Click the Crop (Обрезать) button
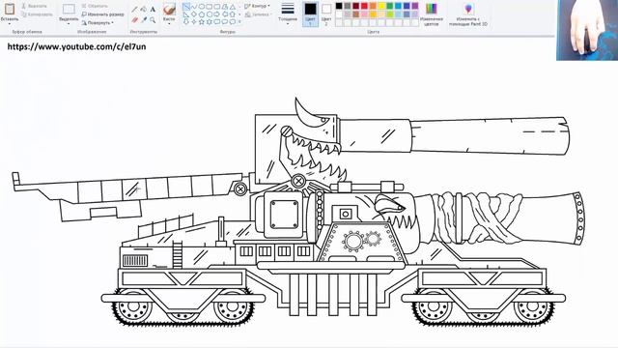This screenshot has height=348, width=618. 95,6
